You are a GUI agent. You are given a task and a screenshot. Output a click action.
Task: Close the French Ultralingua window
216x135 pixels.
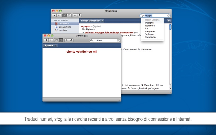pyautogui.click(x=53, y=11)
